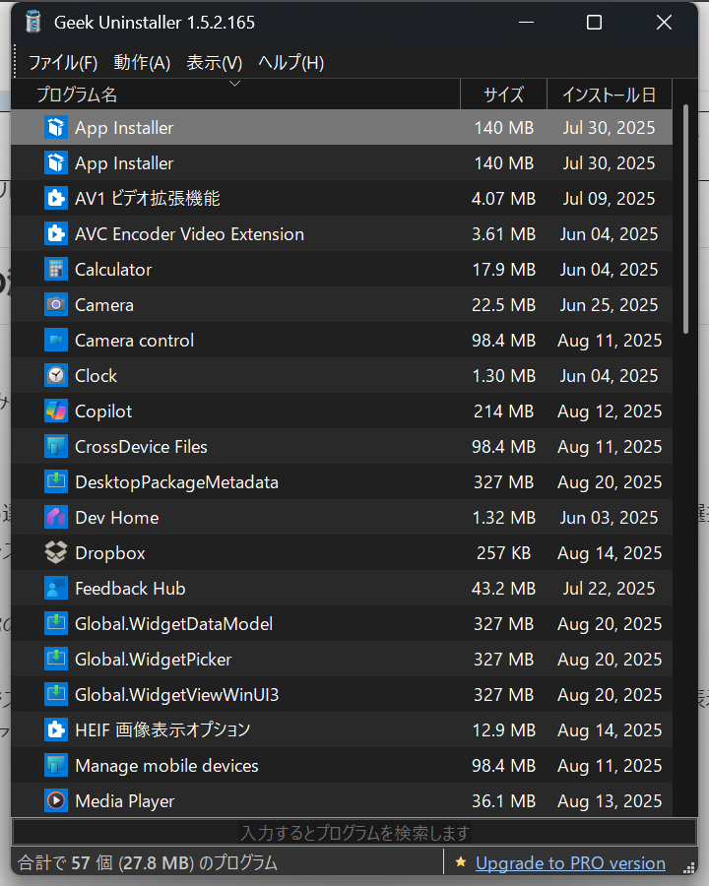Select the Clock name text
709x886 pixels.
[x=97, y=376]
